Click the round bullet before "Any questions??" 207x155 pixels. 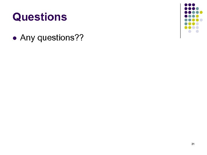coord(14,38)
